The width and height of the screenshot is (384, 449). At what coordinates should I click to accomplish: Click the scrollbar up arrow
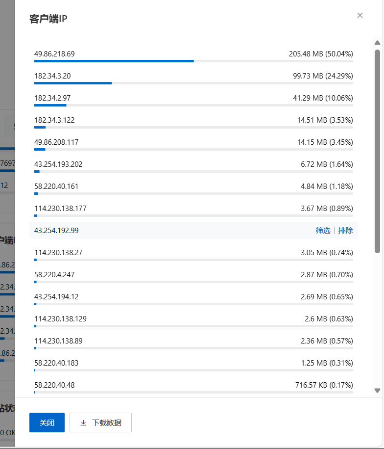point(377,43)
